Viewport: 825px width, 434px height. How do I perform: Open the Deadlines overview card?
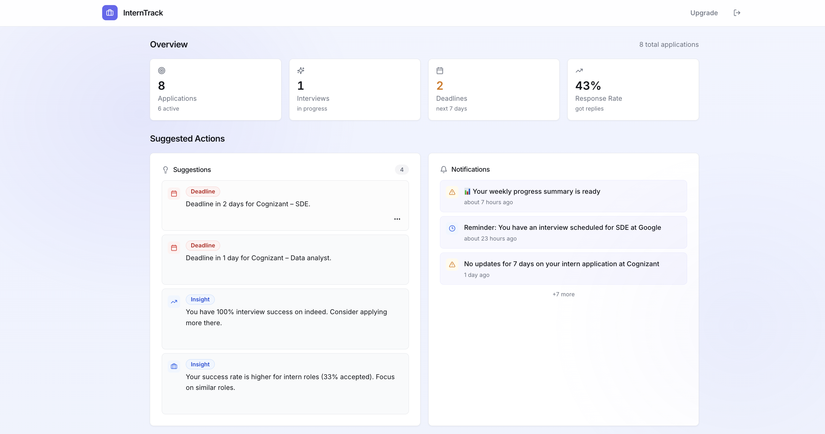[x=494, y=89]
